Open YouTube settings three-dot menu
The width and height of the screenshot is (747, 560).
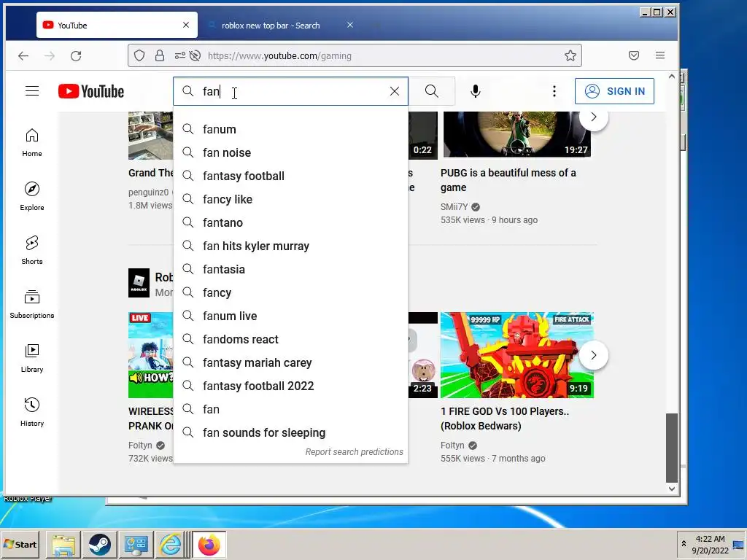coord(554,91)
